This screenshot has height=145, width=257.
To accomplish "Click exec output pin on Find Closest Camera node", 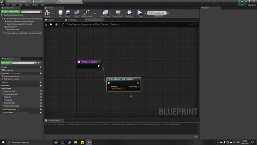I will [99, 66].
